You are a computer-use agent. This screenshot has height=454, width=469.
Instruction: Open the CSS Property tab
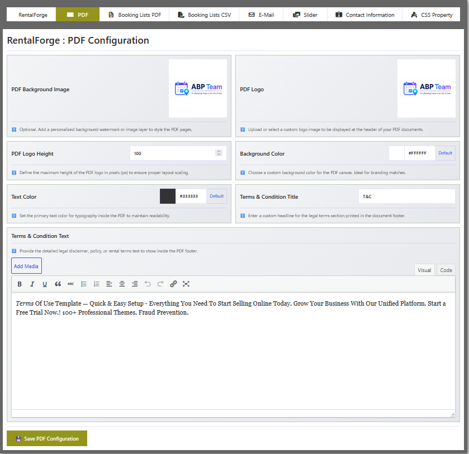[x=432, y=15]
